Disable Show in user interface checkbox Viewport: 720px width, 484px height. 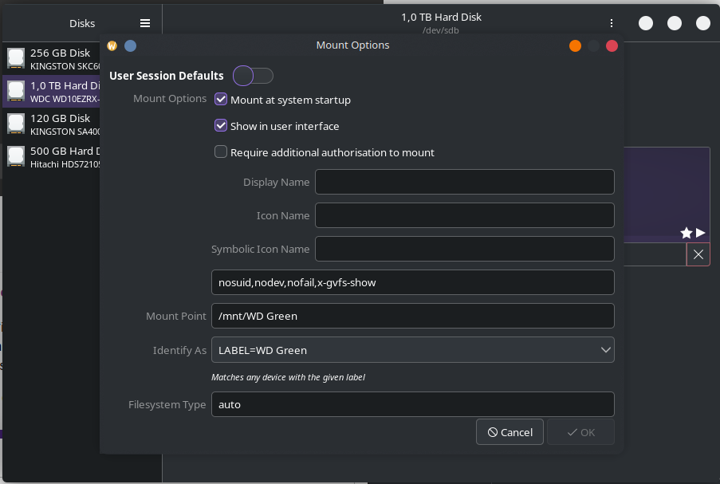click(x=222, y=126)
